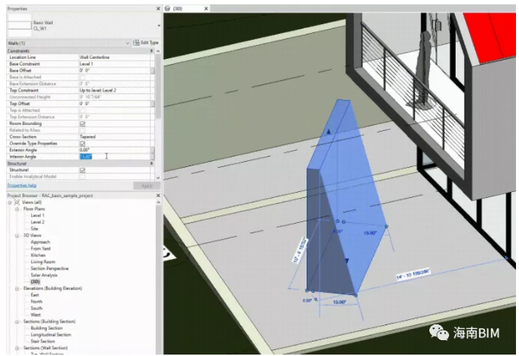Select the Site floor plan
This screenshot has height=356, width=519.
[35, 229]
